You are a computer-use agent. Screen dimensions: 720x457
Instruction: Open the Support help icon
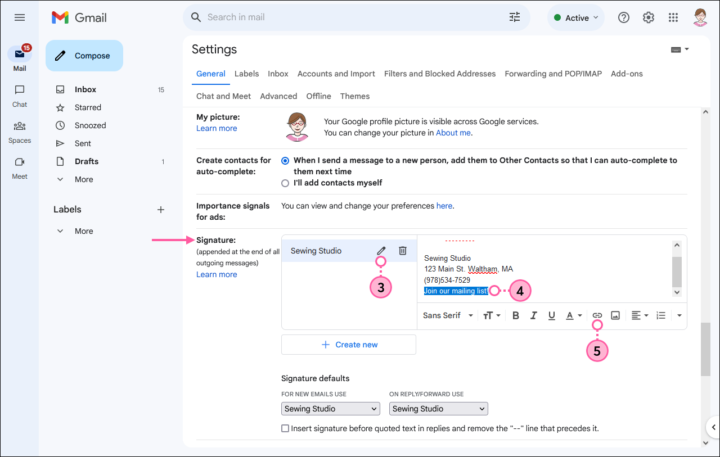(624, 17)
